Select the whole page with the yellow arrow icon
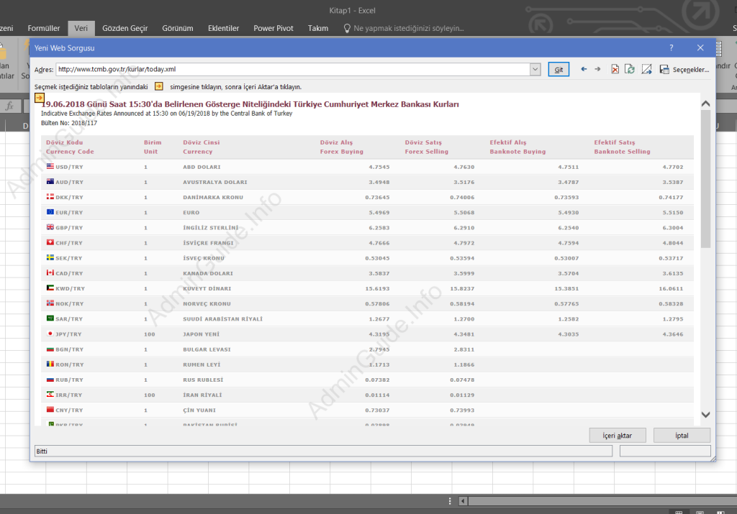The width and height of the screenshot is (737, 514). (x=40, y=98)
